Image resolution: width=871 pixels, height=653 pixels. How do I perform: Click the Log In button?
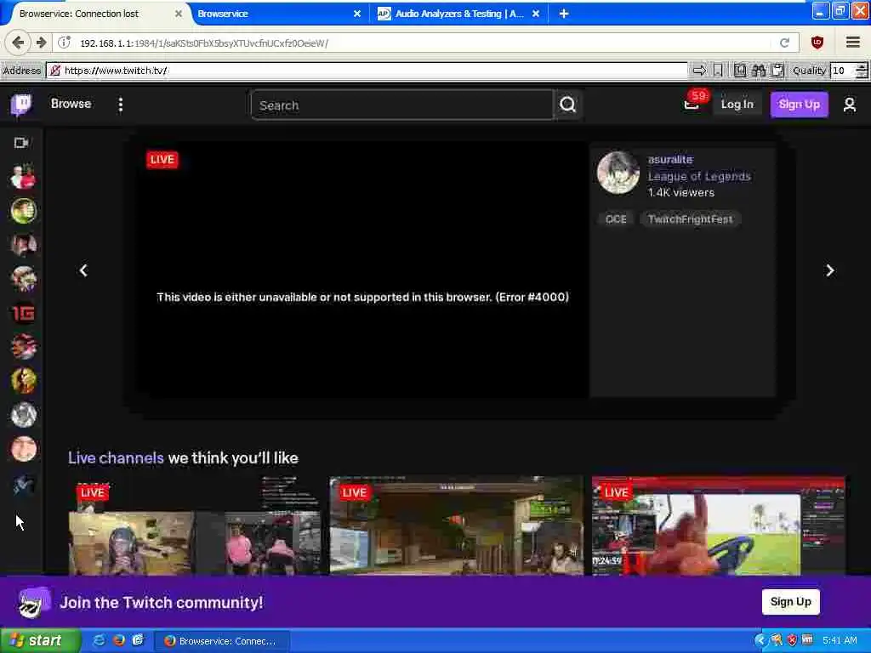[x=737, y=104]
